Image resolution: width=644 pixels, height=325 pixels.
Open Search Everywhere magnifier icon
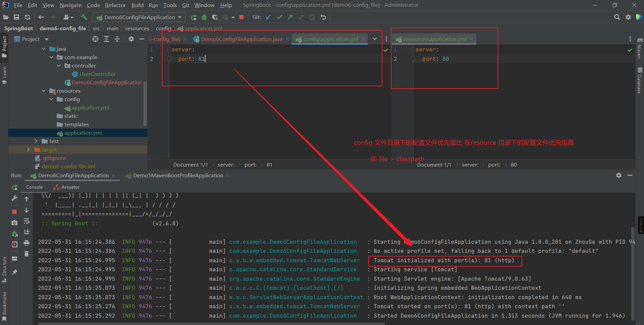point(617,17)
